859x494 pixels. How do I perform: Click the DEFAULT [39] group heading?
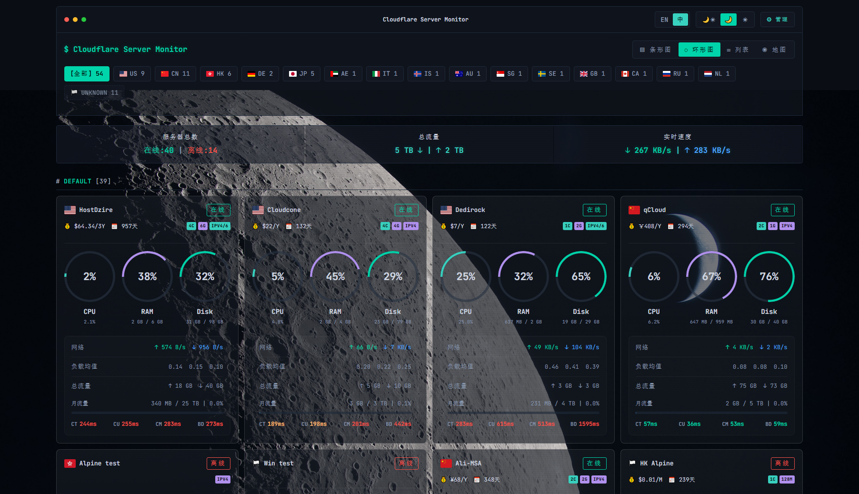tap(83, 181)
